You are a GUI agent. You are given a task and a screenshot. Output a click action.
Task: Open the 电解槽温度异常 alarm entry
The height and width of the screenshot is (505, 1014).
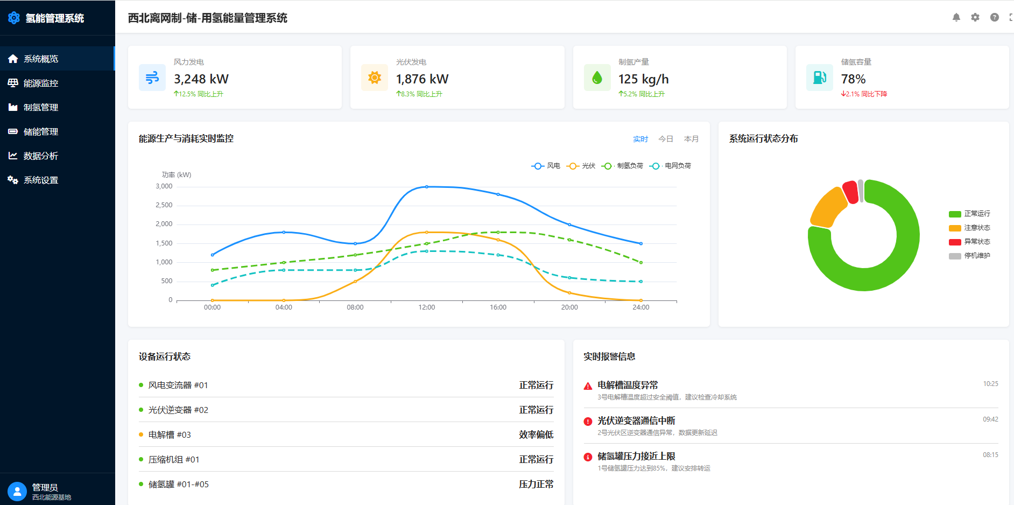628,385
